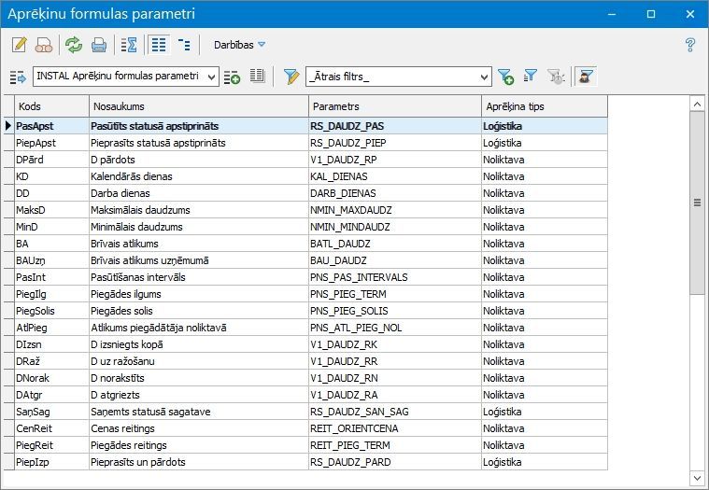Click 'D izsniegts kopā' name cell
The image size is (709, 490).
point(199,344)
